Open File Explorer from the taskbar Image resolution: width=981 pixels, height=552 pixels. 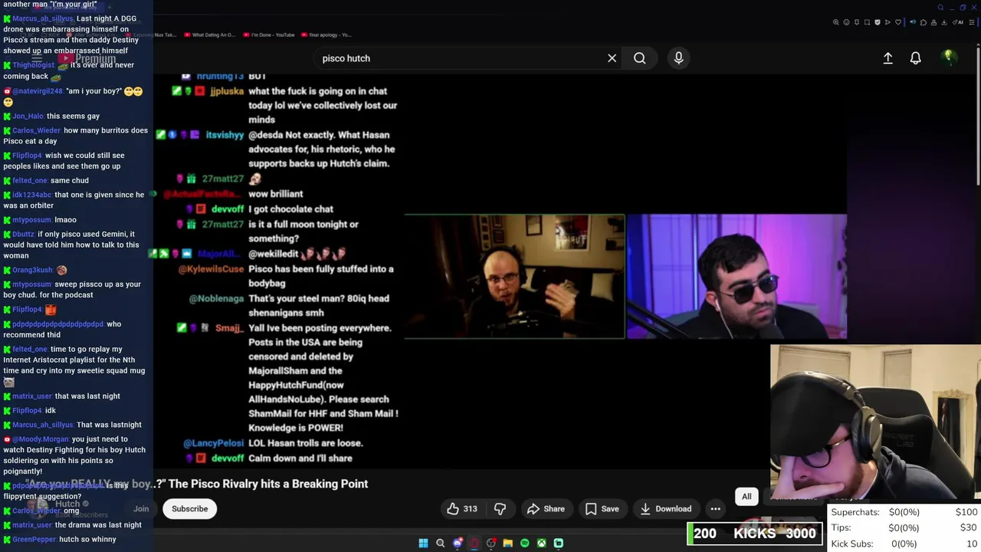coord(507,543)
